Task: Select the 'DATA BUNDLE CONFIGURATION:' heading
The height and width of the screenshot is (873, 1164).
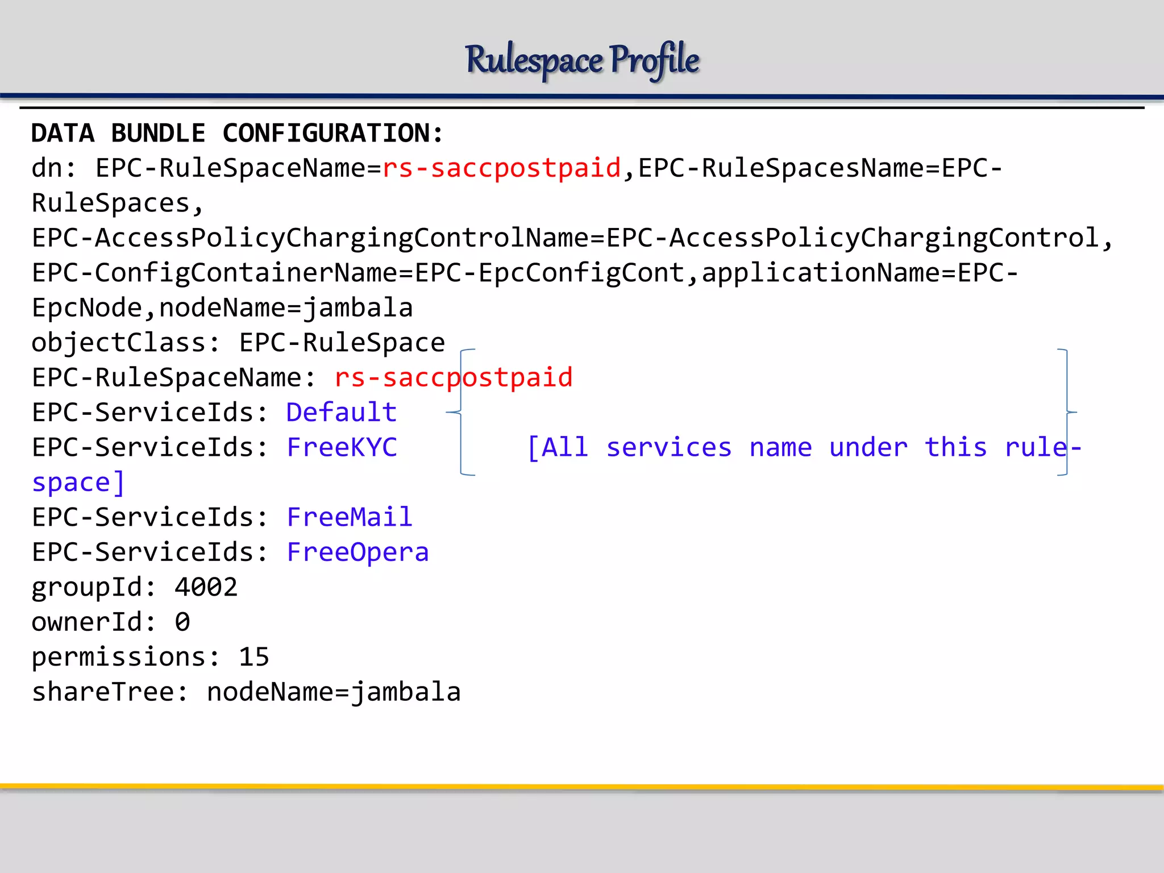Action: point(237,134)
